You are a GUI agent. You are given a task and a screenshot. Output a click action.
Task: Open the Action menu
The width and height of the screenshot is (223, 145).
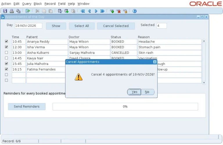click(x=6, y=4)
